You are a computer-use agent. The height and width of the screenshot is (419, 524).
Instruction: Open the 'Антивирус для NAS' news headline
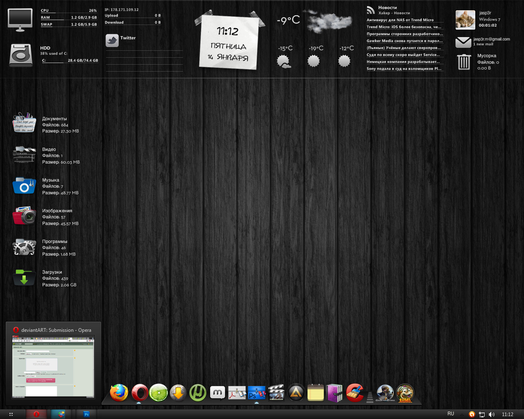click(x=400, y=20)
